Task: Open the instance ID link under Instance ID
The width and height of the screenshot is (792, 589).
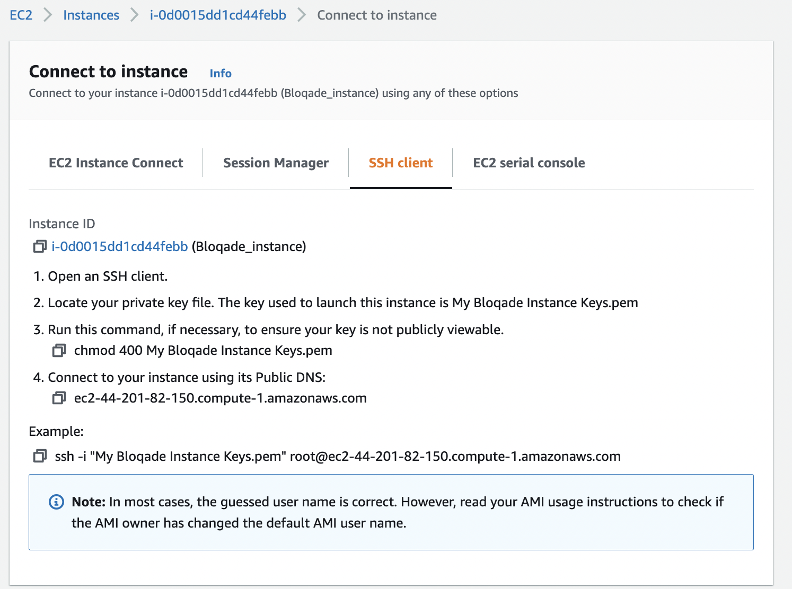Action: pyautogui.click(x=120, y=246)
